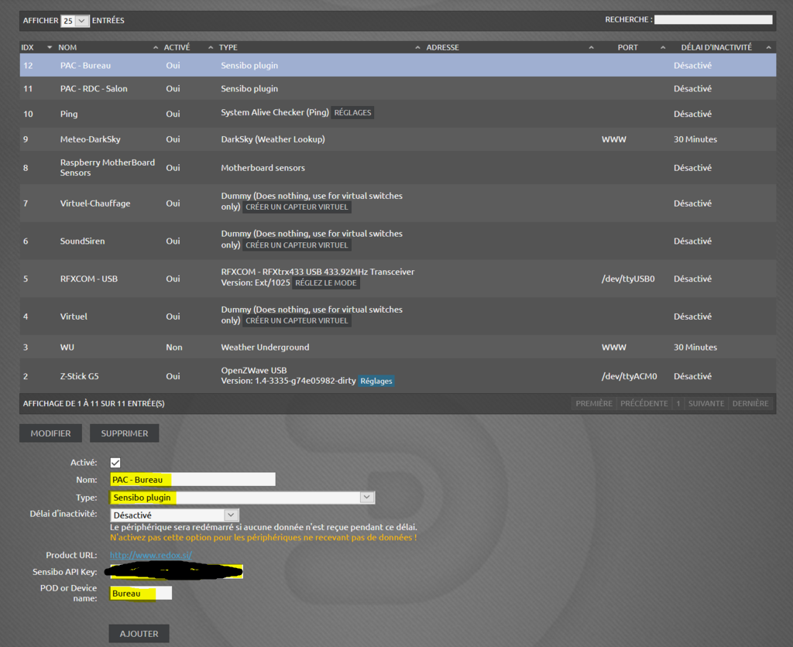Click the SUPPRIMER button
The image size is (793, 647).
coord(124,433)
